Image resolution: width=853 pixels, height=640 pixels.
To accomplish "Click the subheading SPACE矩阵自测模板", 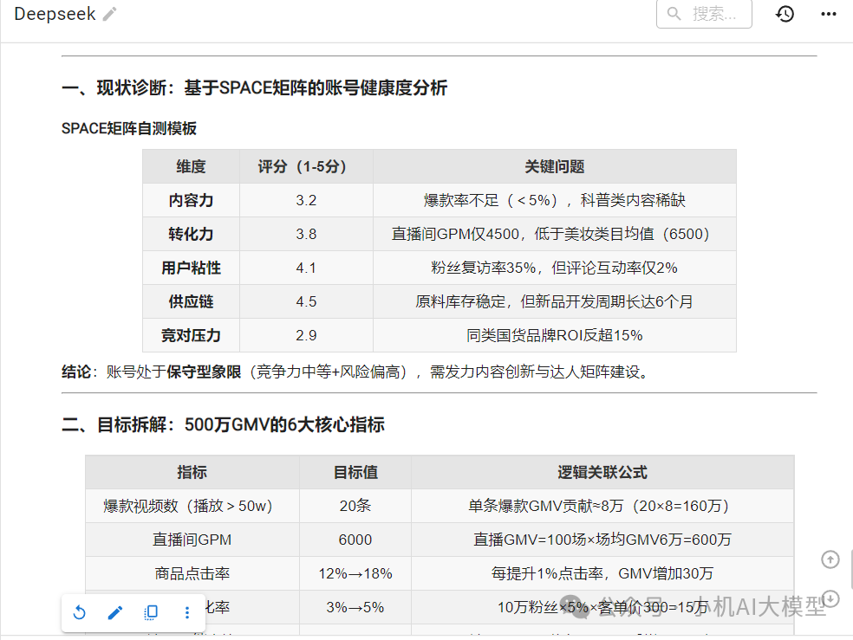I will [x=129, y=129].
